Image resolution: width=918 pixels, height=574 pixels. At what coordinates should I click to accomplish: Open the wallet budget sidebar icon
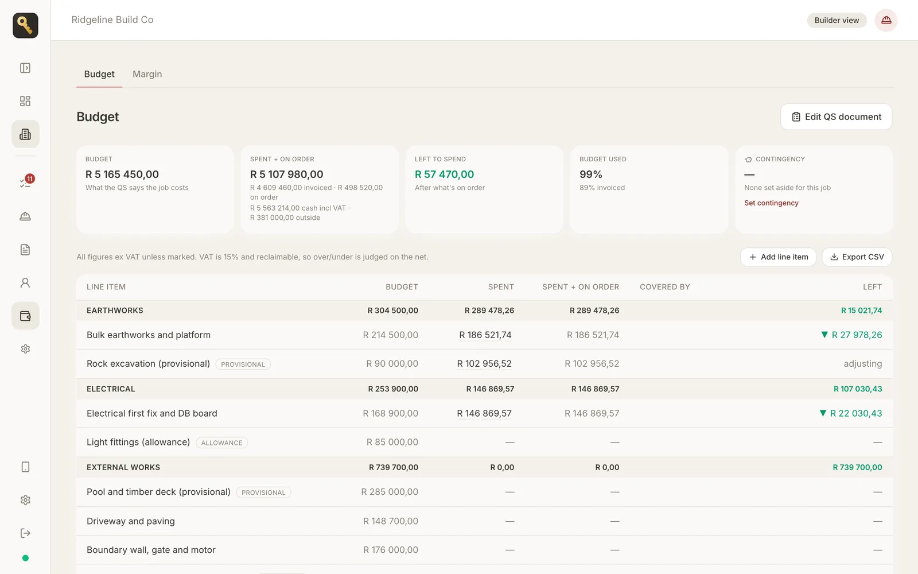pos(25,316)
